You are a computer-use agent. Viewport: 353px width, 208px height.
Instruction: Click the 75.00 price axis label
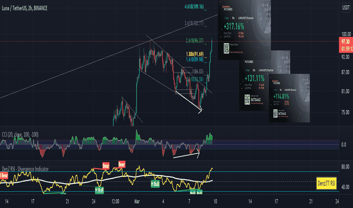click(x=345, y=112)
